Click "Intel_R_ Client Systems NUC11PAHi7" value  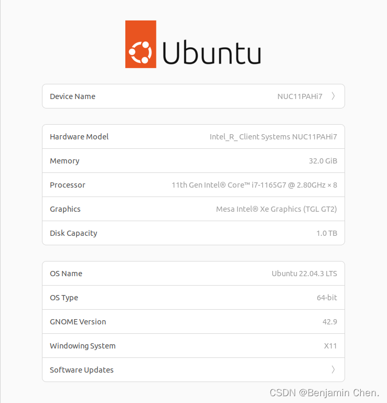[273, 137]
